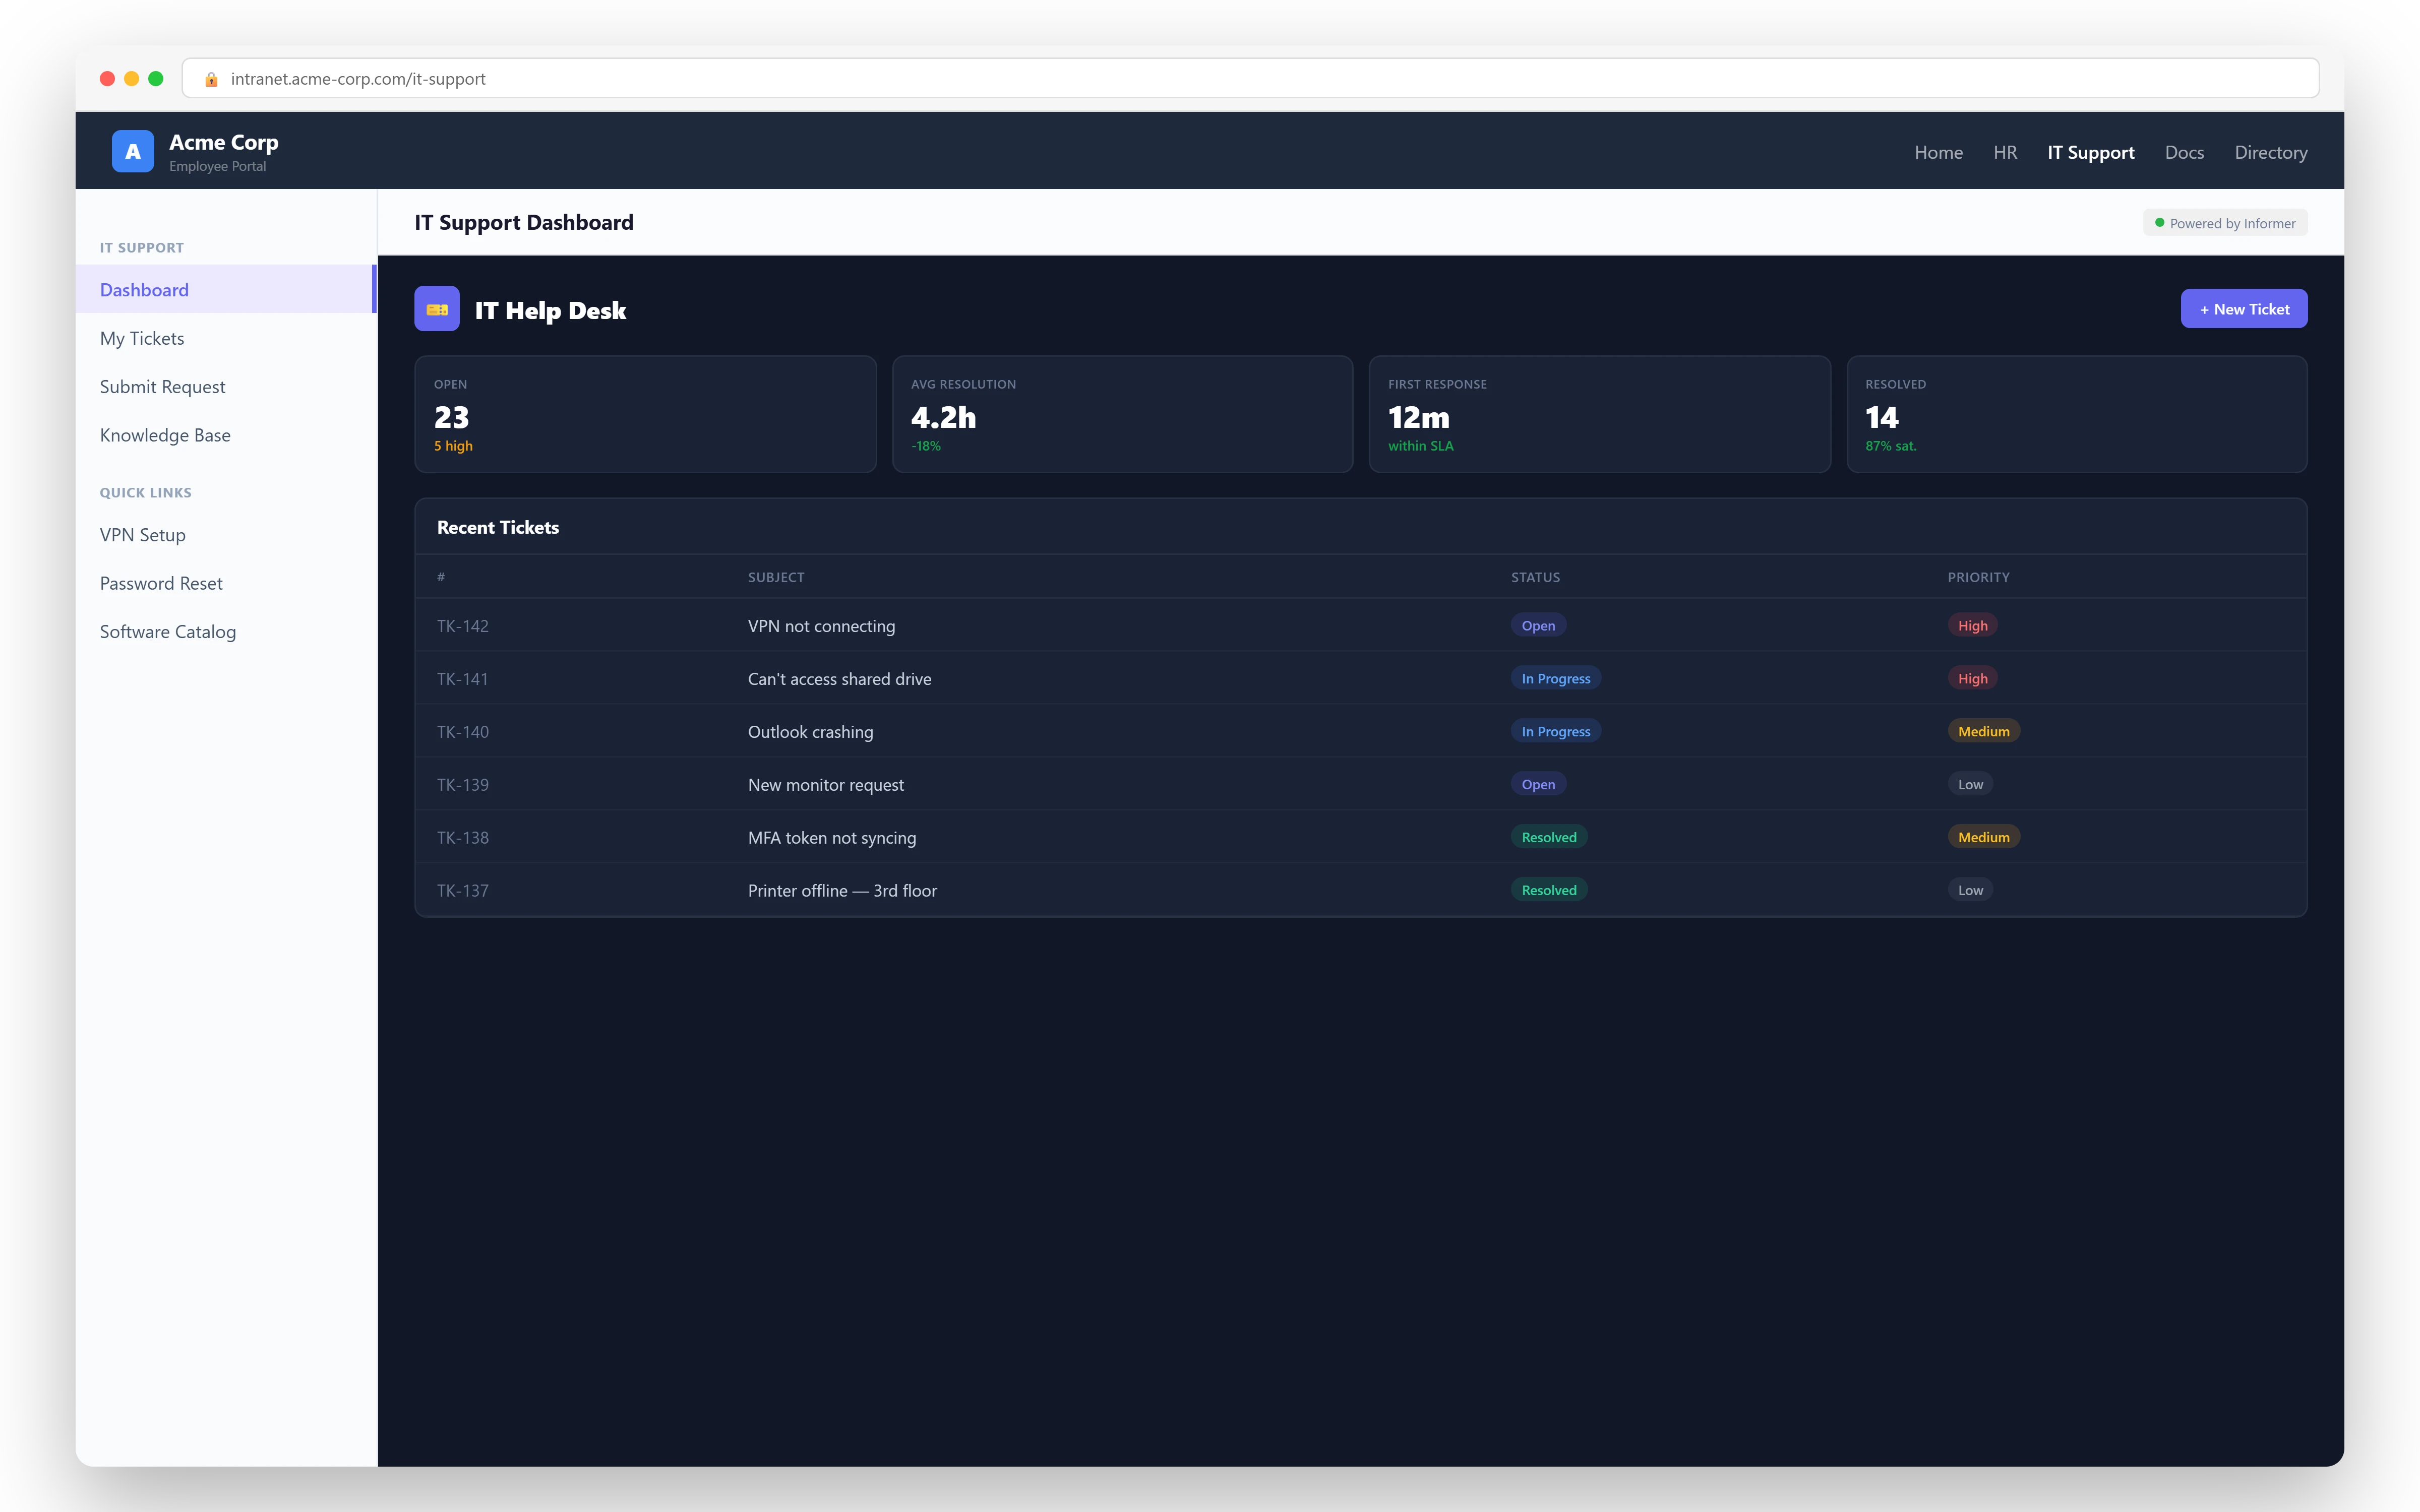Open the Powered by Informer badge
This screenshot has width=2420, height=1512.
point(2224,222)
